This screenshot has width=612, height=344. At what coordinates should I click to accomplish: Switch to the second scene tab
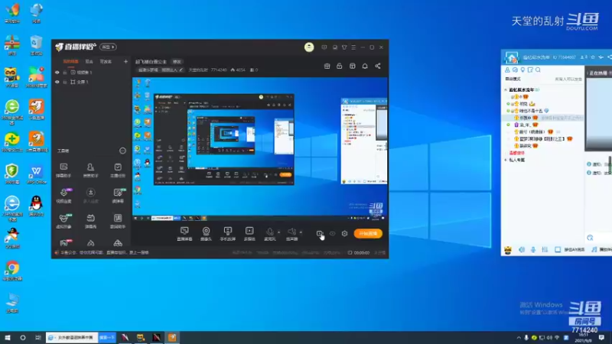(x=90, y=62)
